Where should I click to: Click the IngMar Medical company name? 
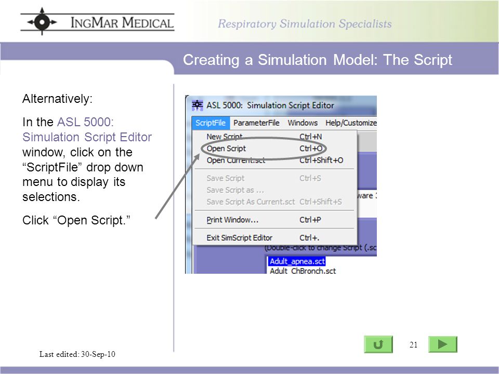122,22
